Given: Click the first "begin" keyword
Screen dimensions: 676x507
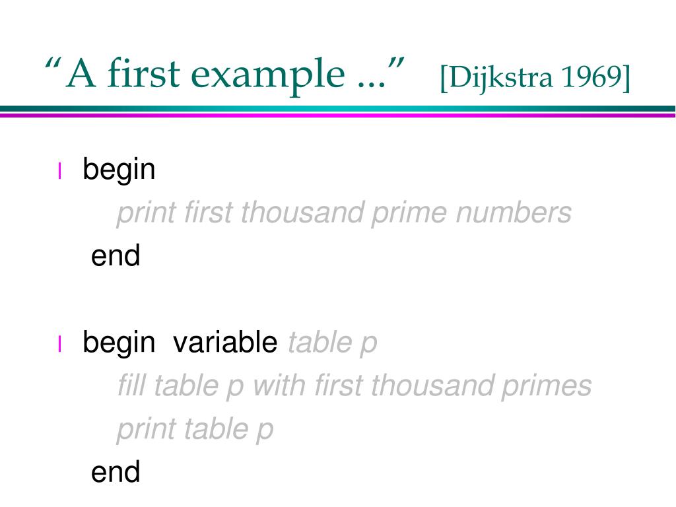Looking at the screenshot, I should 119,171.
